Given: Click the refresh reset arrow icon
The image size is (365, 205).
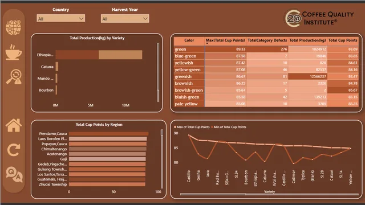Looking at the screenshot, I should [x=13, y=150].
